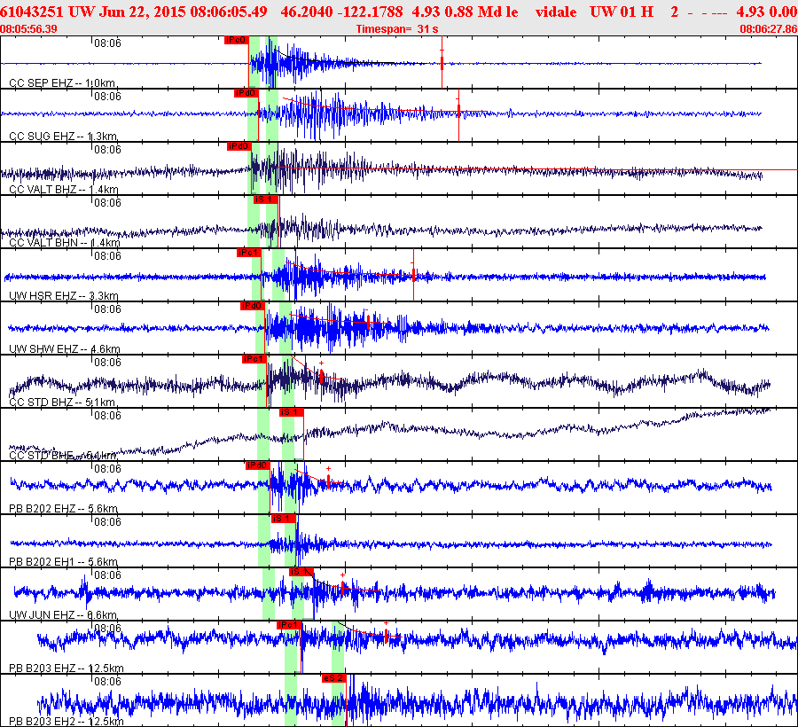Click the iPc1 pick flag on HSR EHZ

click(x=249, y=253)
